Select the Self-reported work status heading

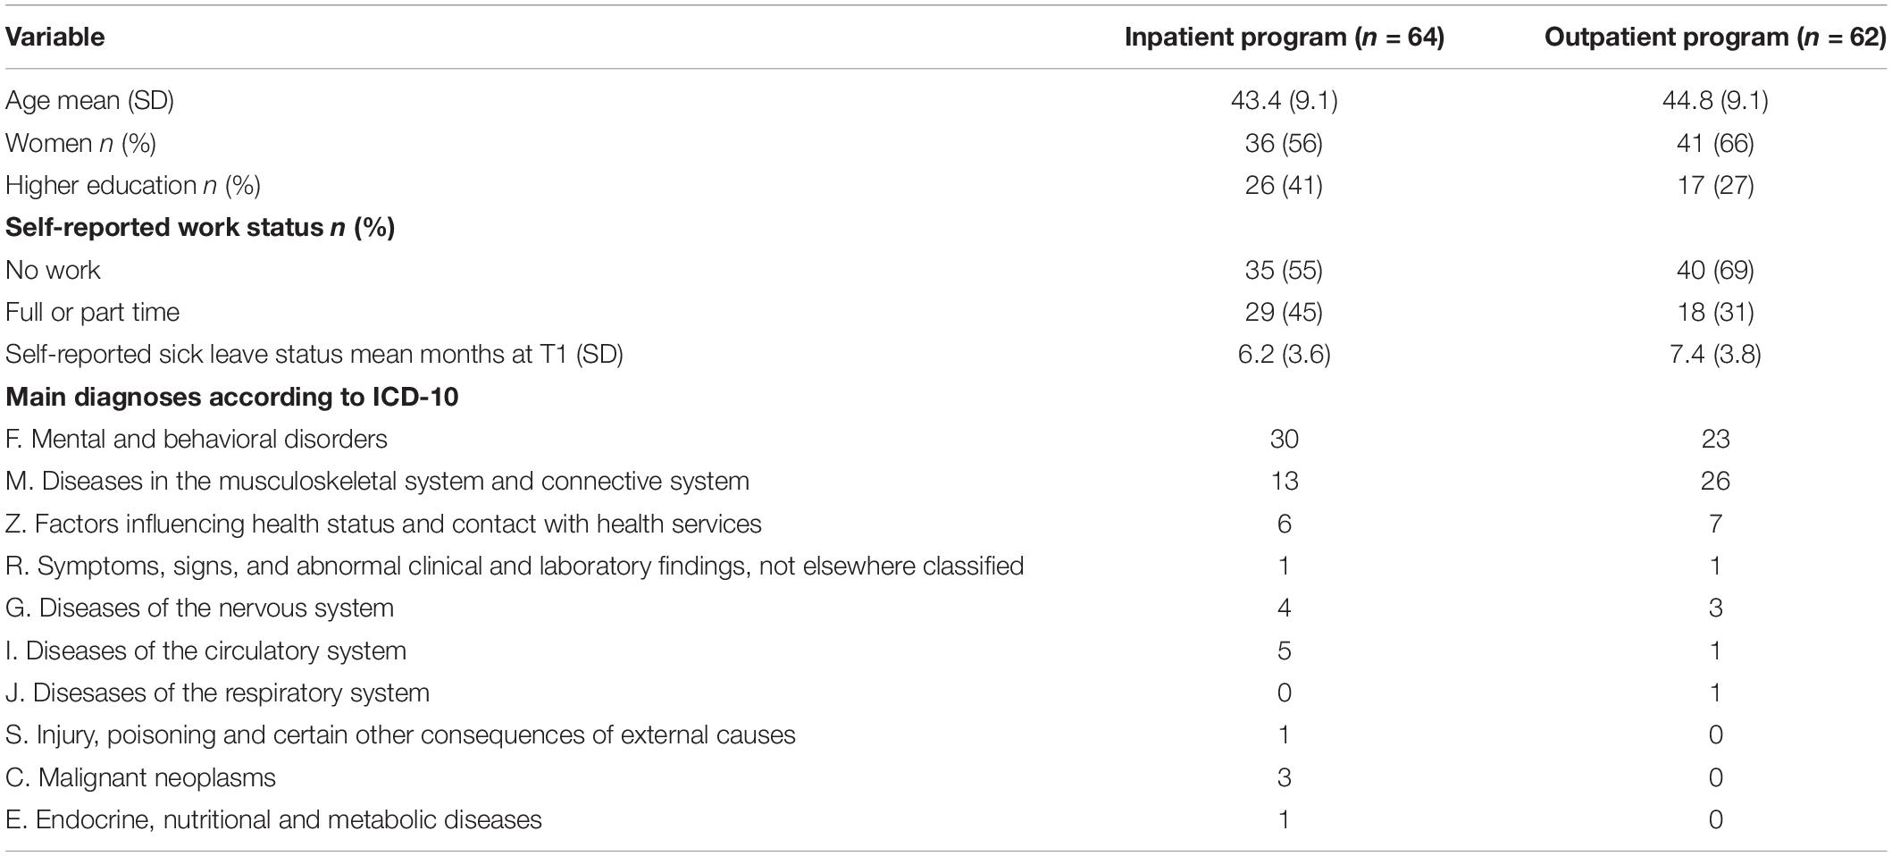(x=200, y=227)
